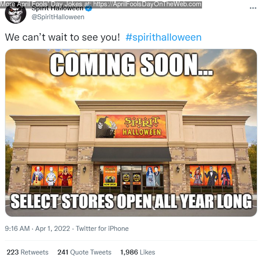The image size is (264, 263).
Task: Click the Select Stores Open All Year caption
Action: 131,201
